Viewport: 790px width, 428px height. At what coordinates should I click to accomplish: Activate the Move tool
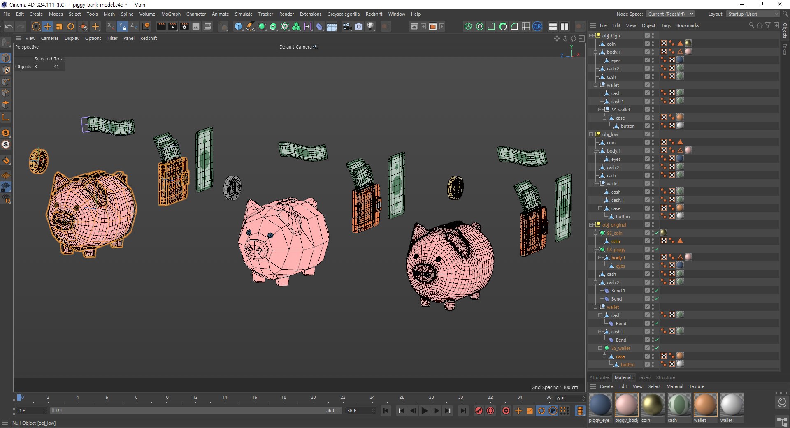48,27
